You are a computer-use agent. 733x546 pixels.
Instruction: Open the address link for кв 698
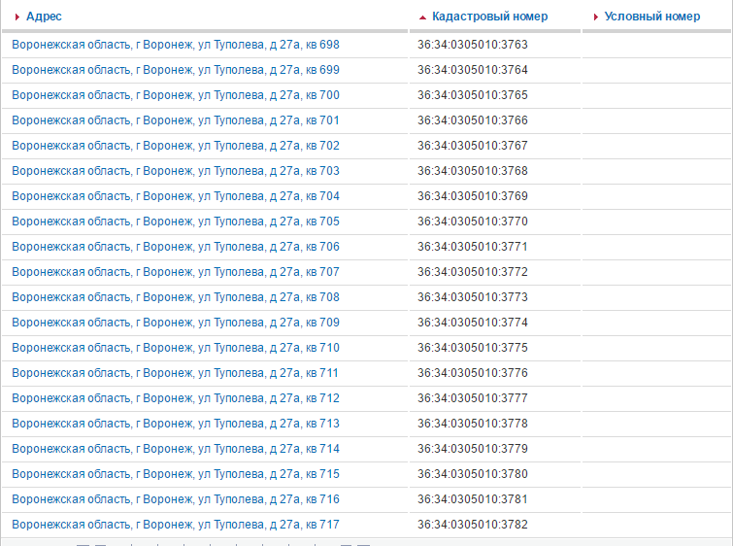[x=176, y=45]
